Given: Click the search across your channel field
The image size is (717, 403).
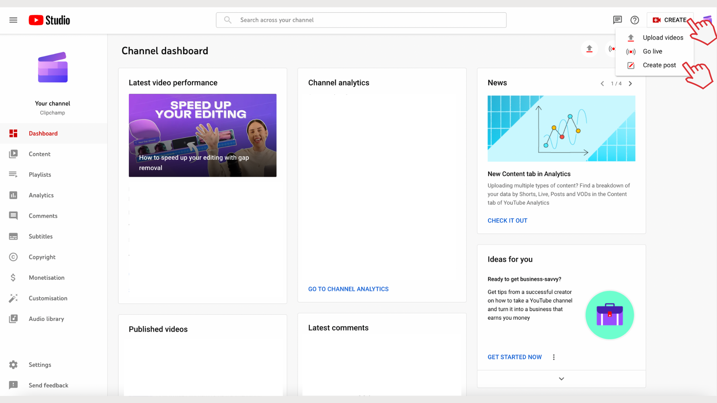Looking at the screenshot, I should click(360, 20).
